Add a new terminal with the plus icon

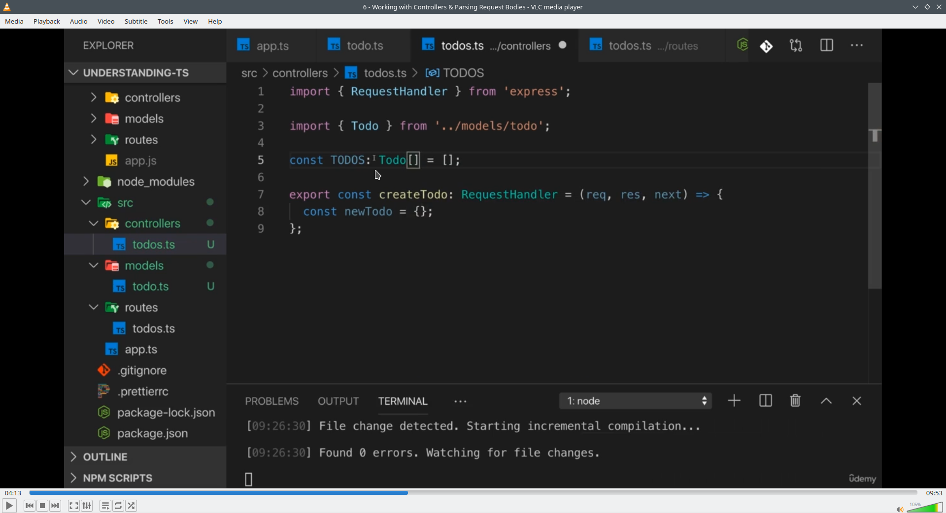pyautogui.click(x=733, y=401)
